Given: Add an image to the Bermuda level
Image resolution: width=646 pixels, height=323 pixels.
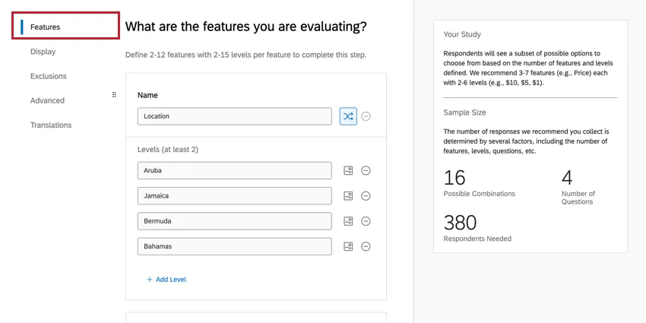Looking at the screenshot, I should pos(348,221).
